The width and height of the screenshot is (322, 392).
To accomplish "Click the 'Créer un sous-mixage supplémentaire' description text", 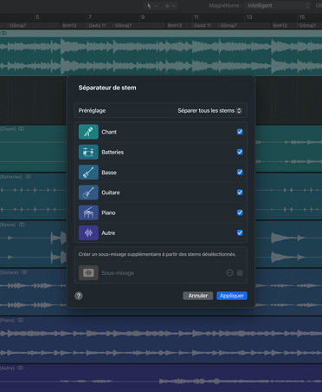I will tap(158, 254).
